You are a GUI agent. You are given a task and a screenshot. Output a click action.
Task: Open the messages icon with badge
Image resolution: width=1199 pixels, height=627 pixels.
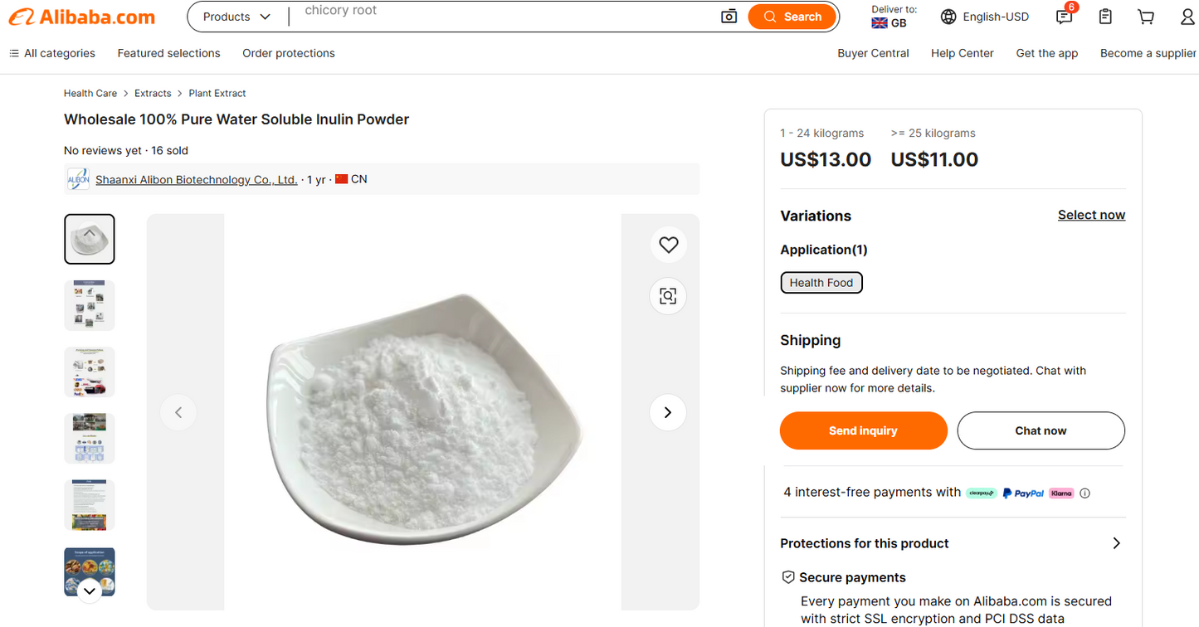pyautogui.click(x=1064, y=17)
